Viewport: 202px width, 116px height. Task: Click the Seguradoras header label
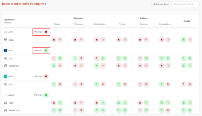[9, 20]
